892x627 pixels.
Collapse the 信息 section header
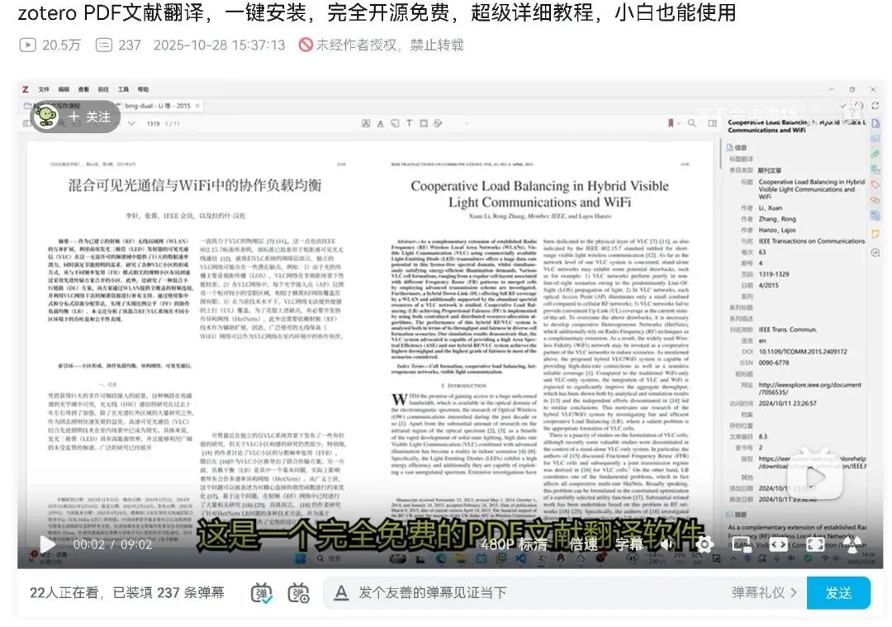tap(738, 148)
